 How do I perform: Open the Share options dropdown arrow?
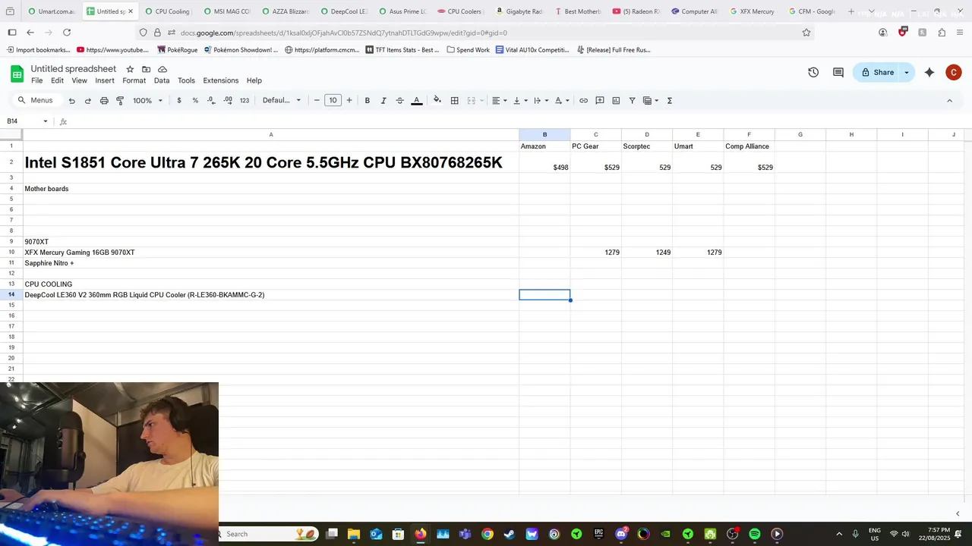[x=906, y=73]
